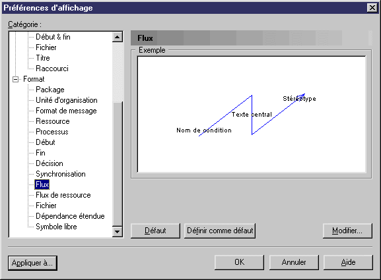Click the category list scroll up arrow

[118, 37]
